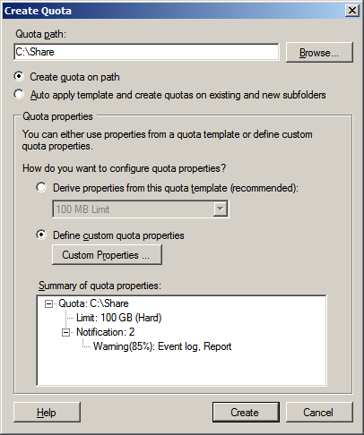364x435 pixels.
Task: Click the Create button
Action: (246, 413)
